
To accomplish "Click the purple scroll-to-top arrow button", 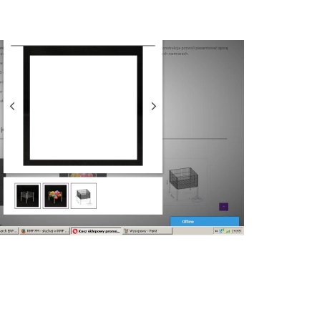I will coord(224,207).
